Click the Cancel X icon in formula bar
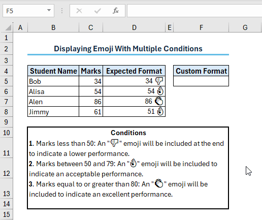 [x=79, y=11]
